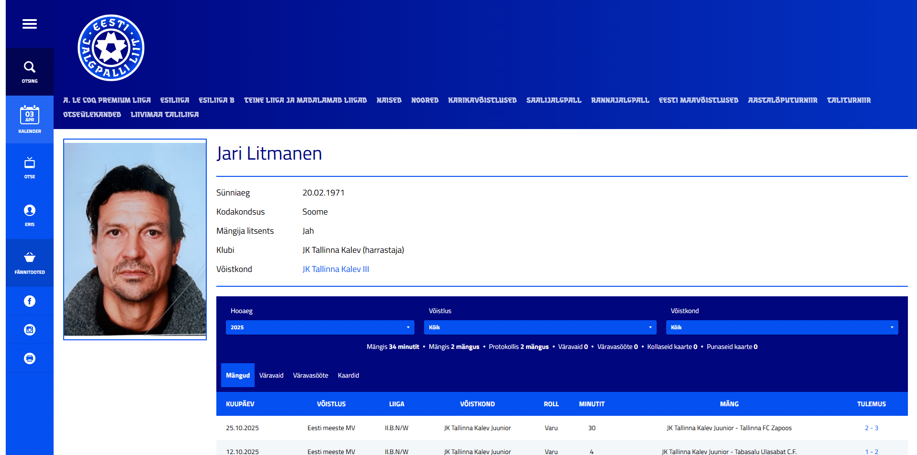
Task: Click the Protokollis 2 mängus statistic
Action: [519, 347]
